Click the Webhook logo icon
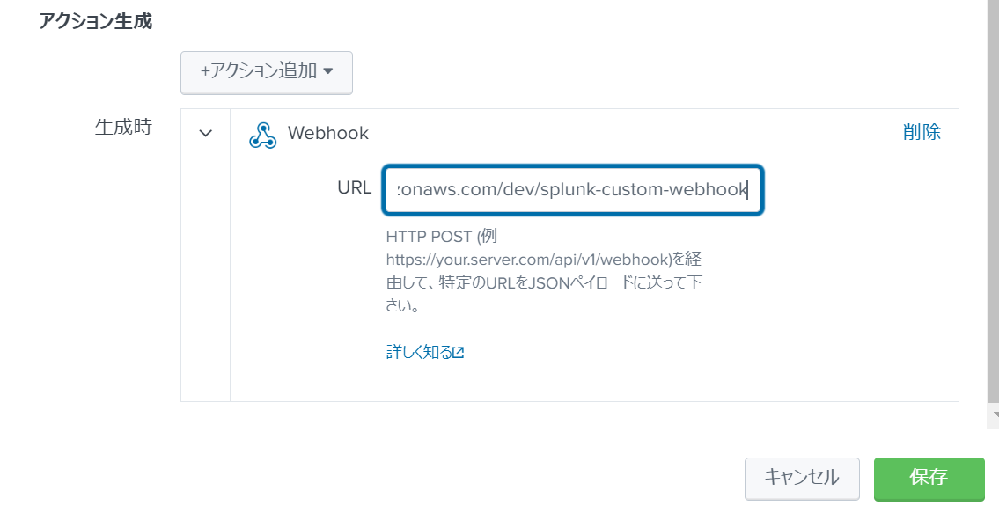999x513 pixels. (x=262, y=136)
